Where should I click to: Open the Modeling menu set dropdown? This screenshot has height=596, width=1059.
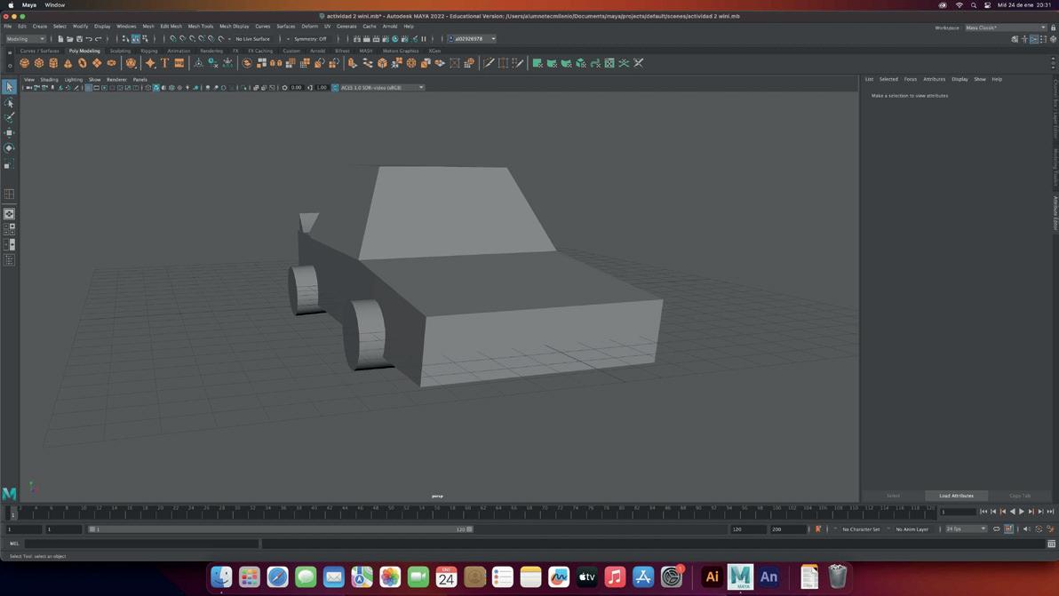click(x=26, y=39)
